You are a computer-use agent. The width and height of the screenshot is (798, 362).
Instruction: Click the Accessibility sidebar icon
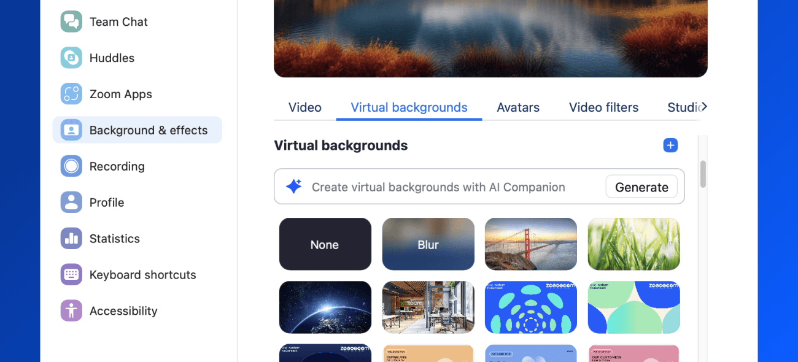point(71,311)
